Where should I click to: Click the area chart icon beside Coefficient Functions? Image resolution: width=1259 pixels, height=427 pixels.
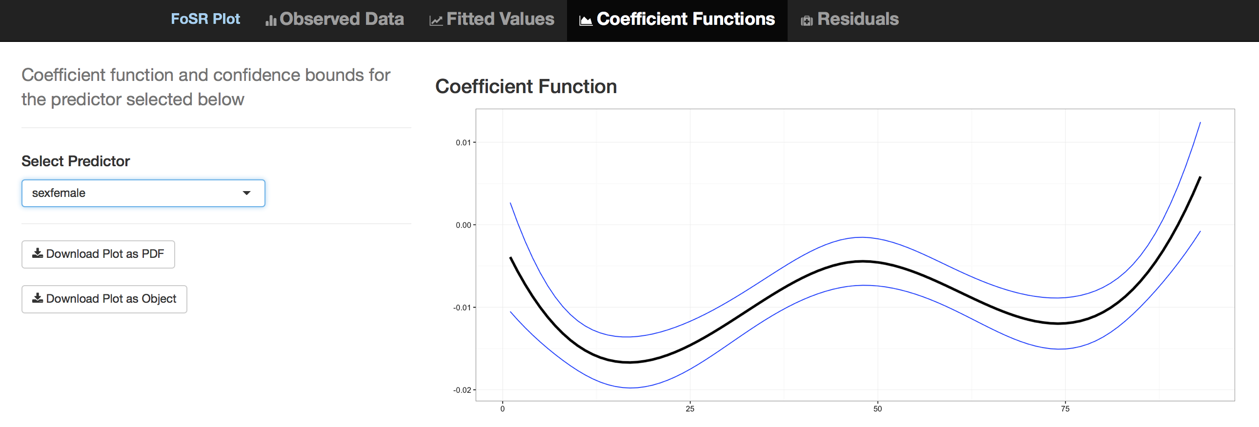[x=586, y=20]
